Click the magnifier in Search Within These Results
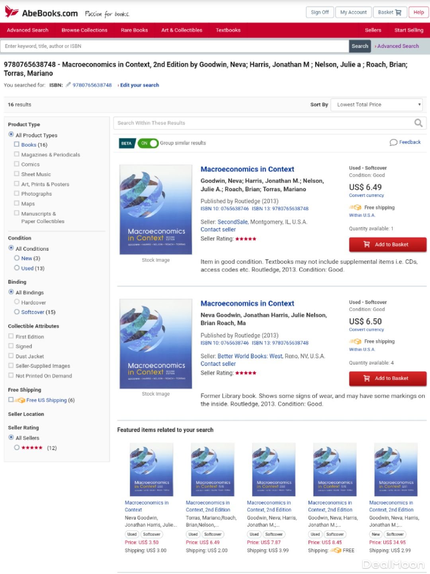Screen dimensions: 430x574 [418, 123]
